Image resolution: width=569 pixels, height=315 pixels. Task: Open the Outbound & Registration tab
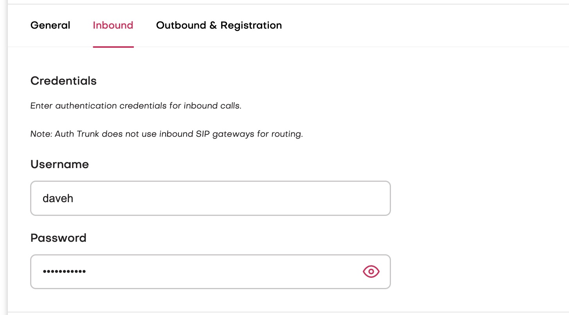pyautogui.click(x=219, y=25)
